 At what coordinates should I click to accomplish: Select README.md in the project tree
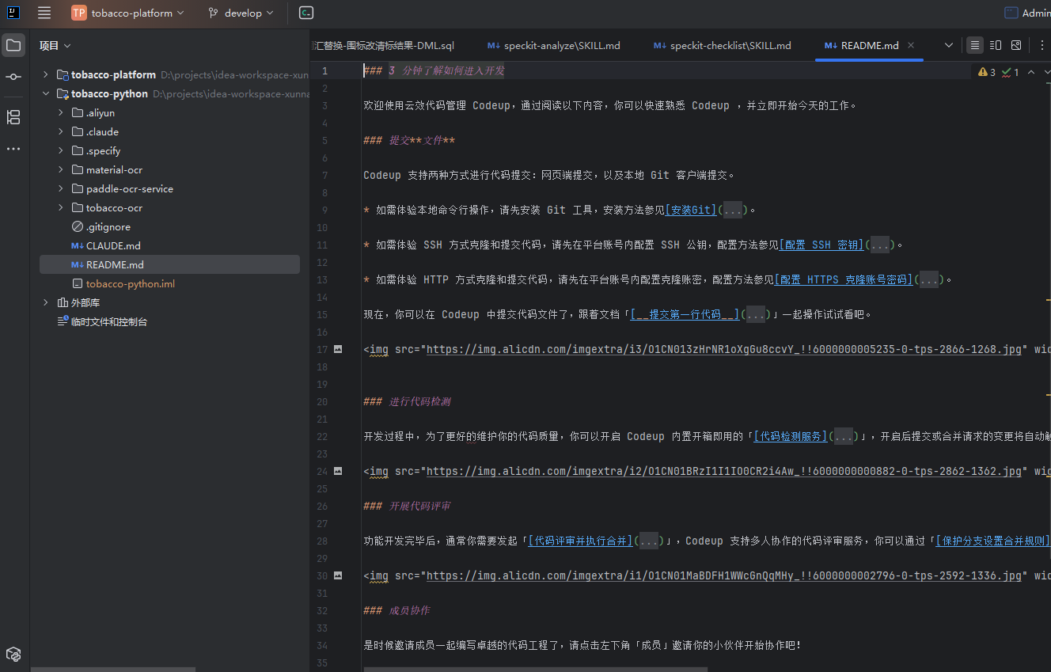click(x=169, y=265)
